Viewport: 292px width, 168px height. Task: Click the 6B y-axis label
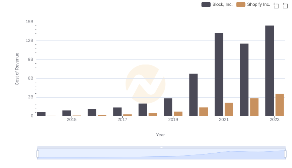(31, 78)
